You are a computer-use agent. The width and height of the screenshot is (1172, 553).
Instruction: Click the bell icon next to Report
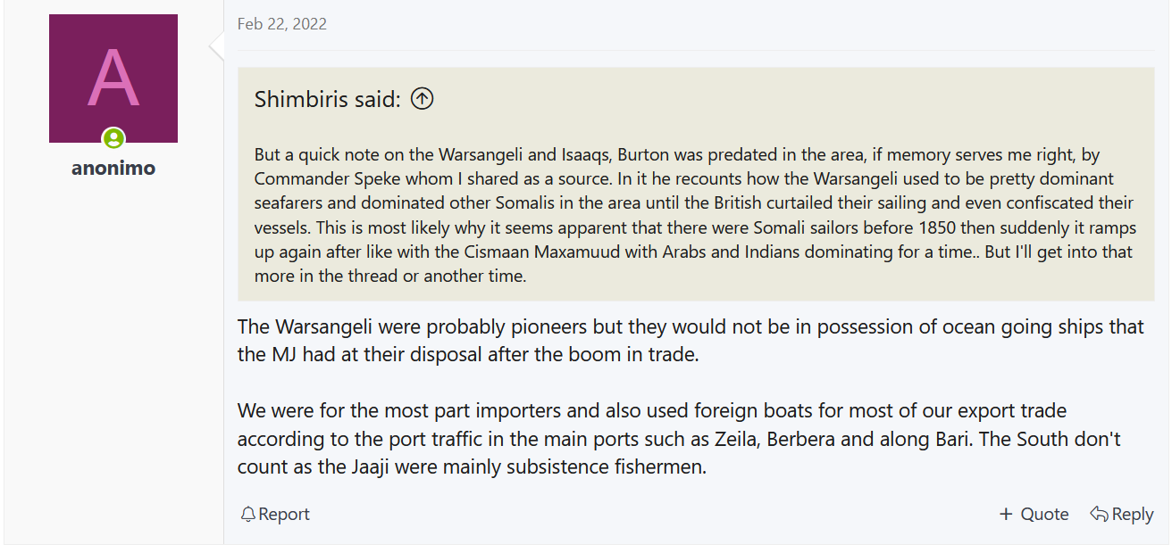click(x=247, y=515)
